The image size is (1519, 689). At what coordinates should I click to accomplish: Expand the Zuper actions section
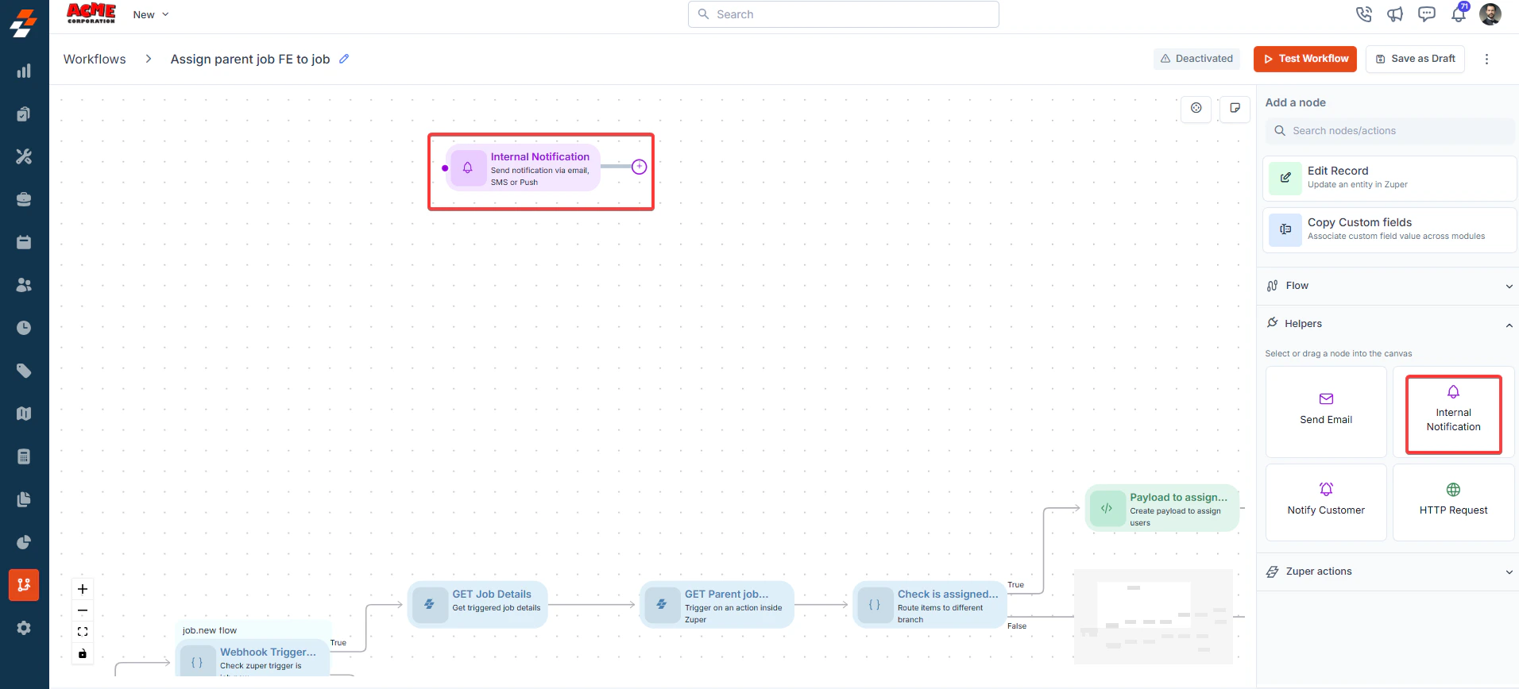[1388, 572]
